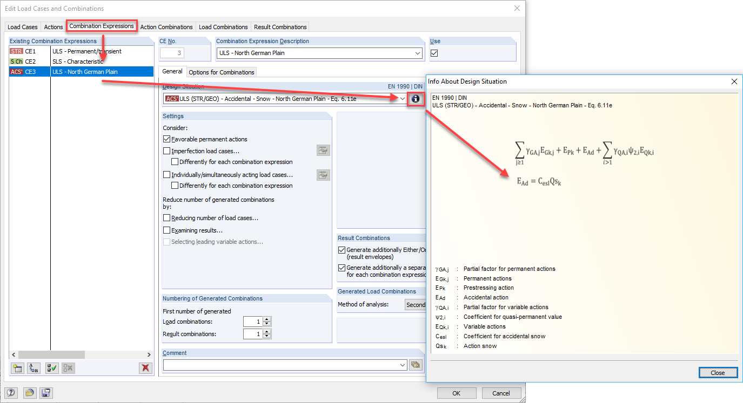Close the Info About Design Situation window

pos(734,81)
